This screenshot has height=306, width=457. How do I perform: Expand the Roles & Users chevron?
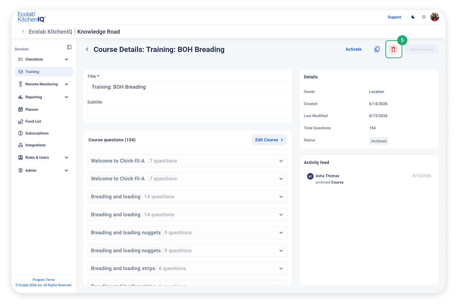pos(66,157)
